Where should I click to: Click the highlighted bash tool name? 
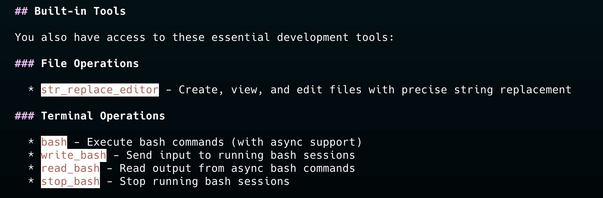[x=54, y=142]
